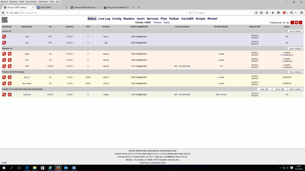Open the Config menu
Image resolution: width=305 pixels, height=171 pixels.
[117, 19]
